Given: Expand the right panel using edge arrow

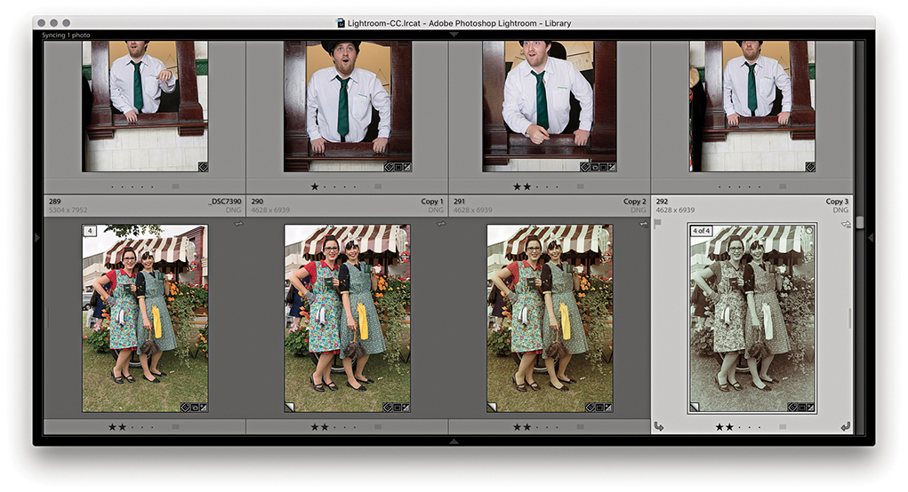Looking at the screenshot, I should (870, 237).
